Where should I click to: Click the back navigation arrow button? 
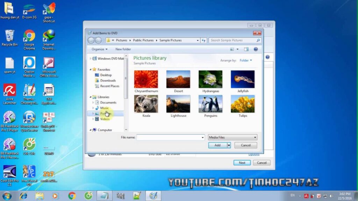click(91, 40)
